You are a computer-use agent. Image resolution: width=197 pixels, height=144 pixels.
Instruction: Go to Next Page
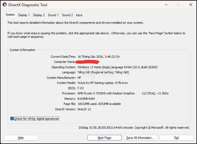point(104,138)
